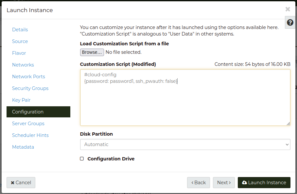Select the Server Groups step
Viewport: 297px width, 194px height.
28,124
